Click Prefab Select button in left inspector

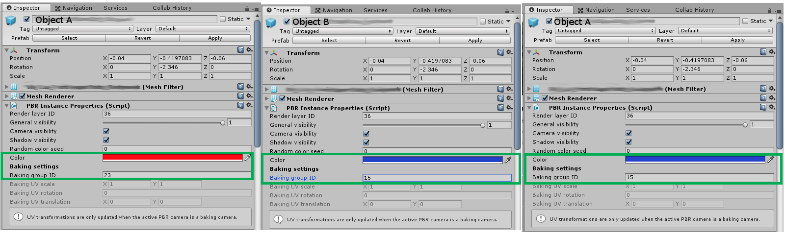pos(69,38)
